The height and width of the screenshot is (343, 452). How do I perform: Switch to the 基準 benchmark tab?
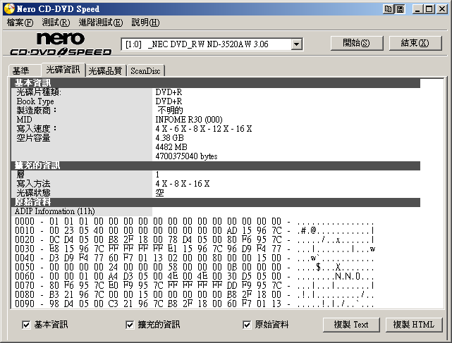point(24,71)
